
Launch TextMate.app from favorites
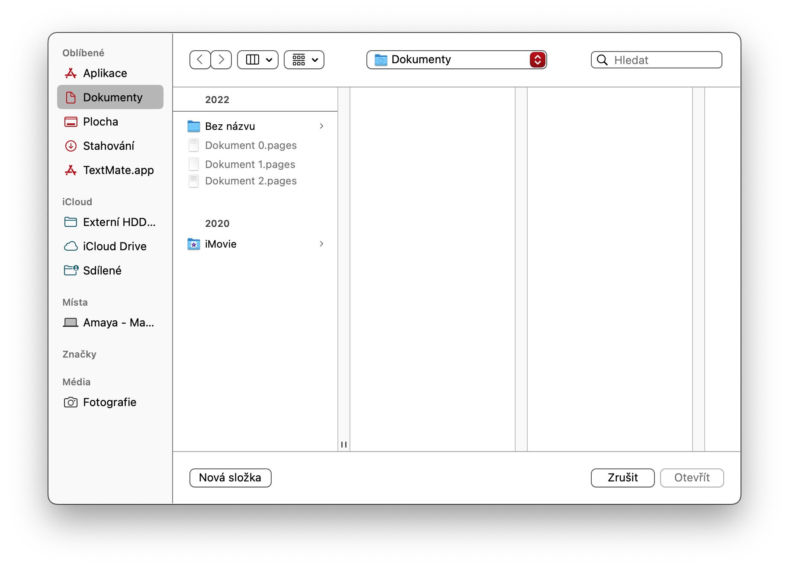118,170
